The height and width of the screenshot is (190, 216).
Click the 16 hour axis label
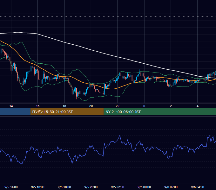[x=37, y=106]
